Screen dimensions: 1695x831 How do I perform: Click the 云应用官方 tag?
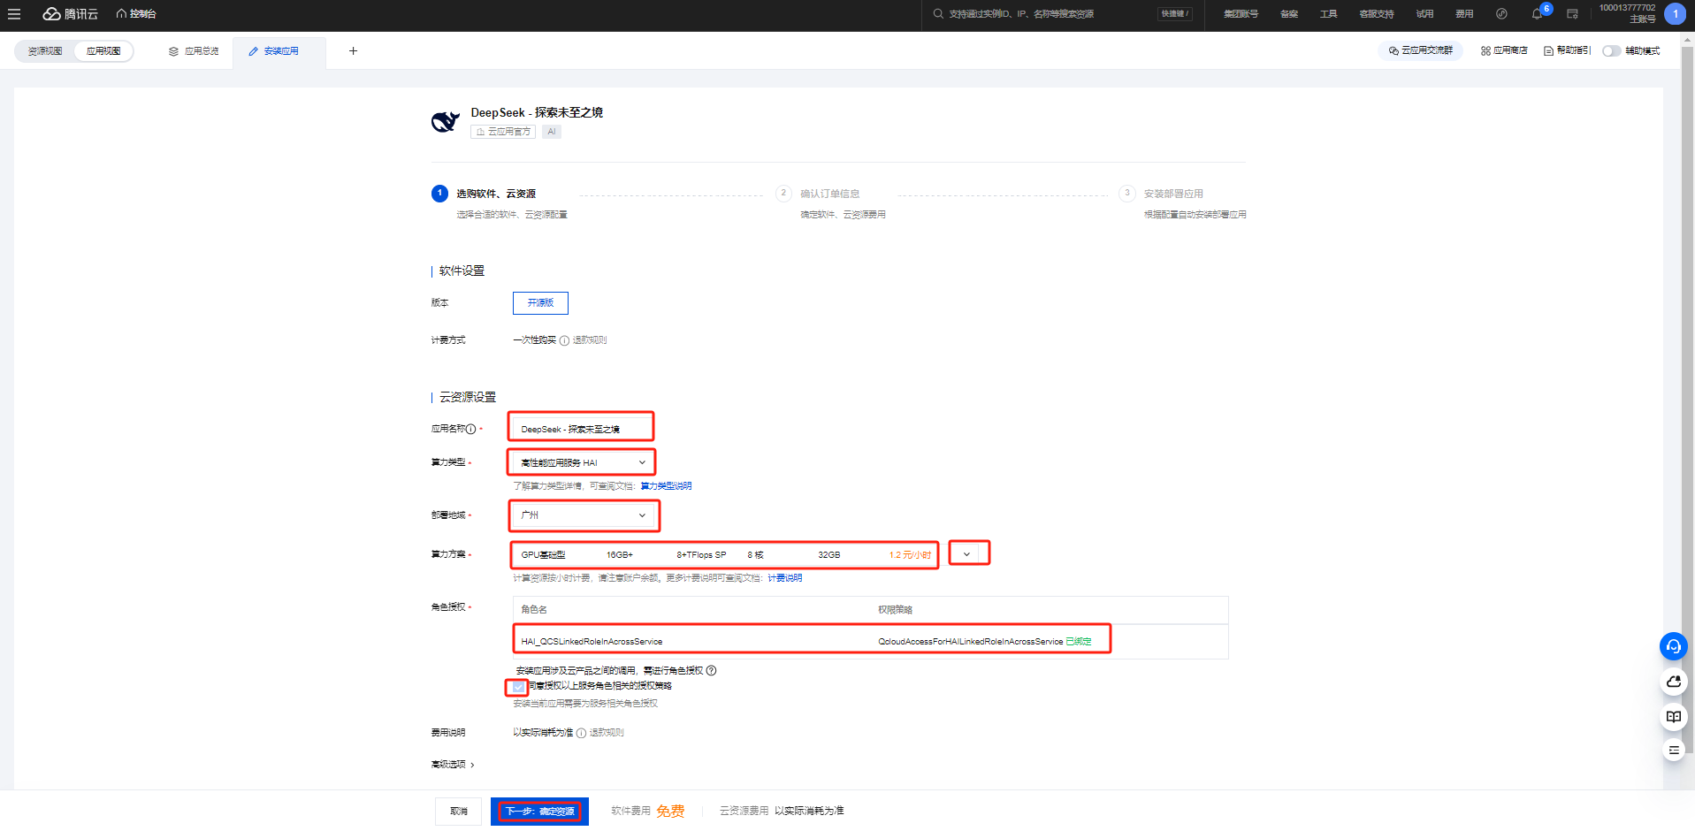[503, 132]
